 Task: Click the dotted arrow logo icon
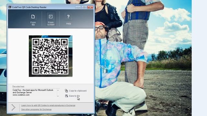tap(13, 107)
